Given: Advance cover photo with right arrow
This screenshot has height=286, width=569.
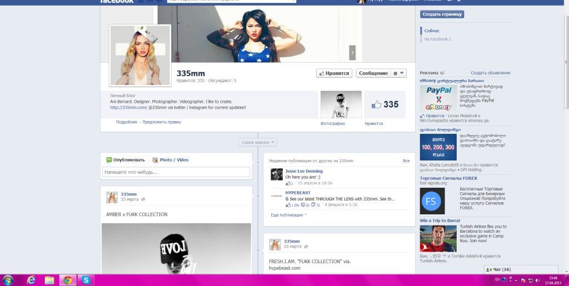Looking at the screenshot, I should pos(352,53).
